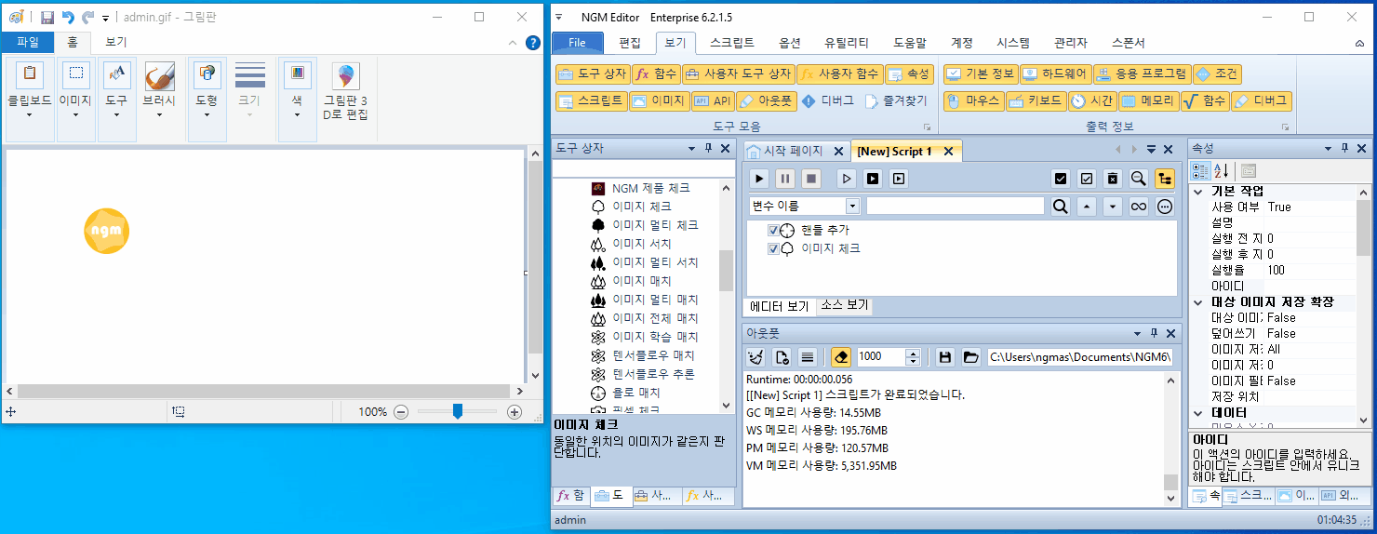Click the 도구 상자 search input field

coord(642,169)
